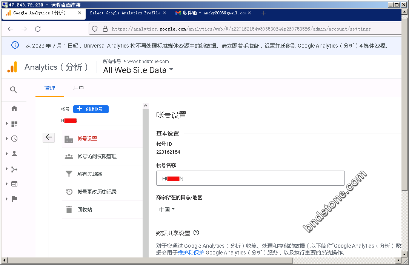
Task: Click the people icon for access management
Action: tap(69, 157)
